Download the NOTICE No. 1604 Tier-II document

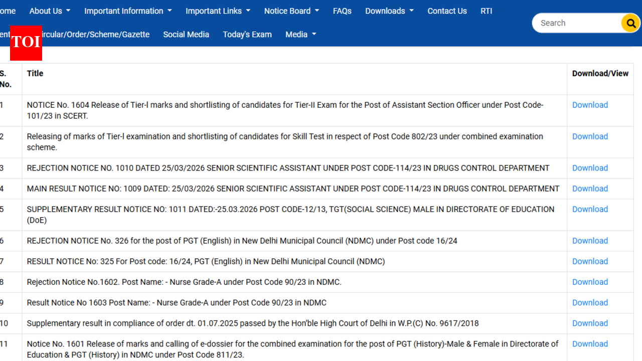click(x=590, y=105)
